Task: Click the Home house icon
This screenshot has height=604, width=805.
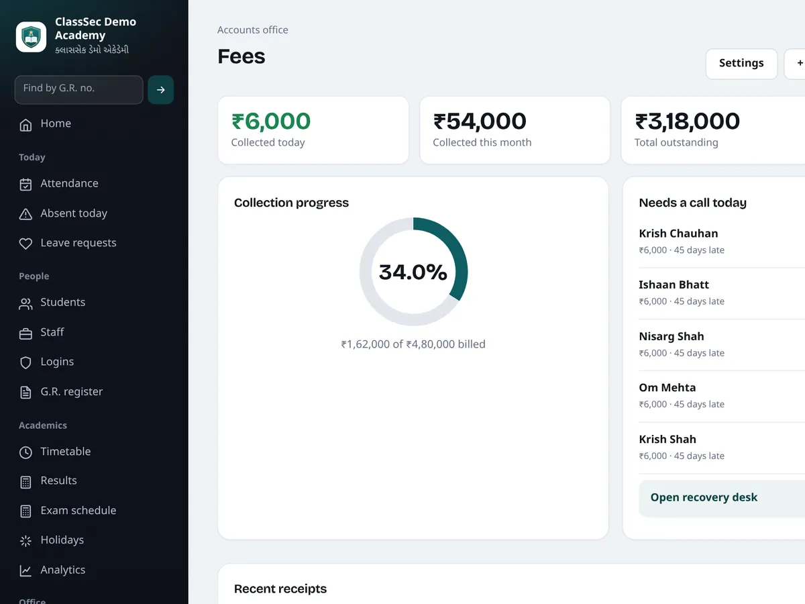Action: tap(25, 124)
